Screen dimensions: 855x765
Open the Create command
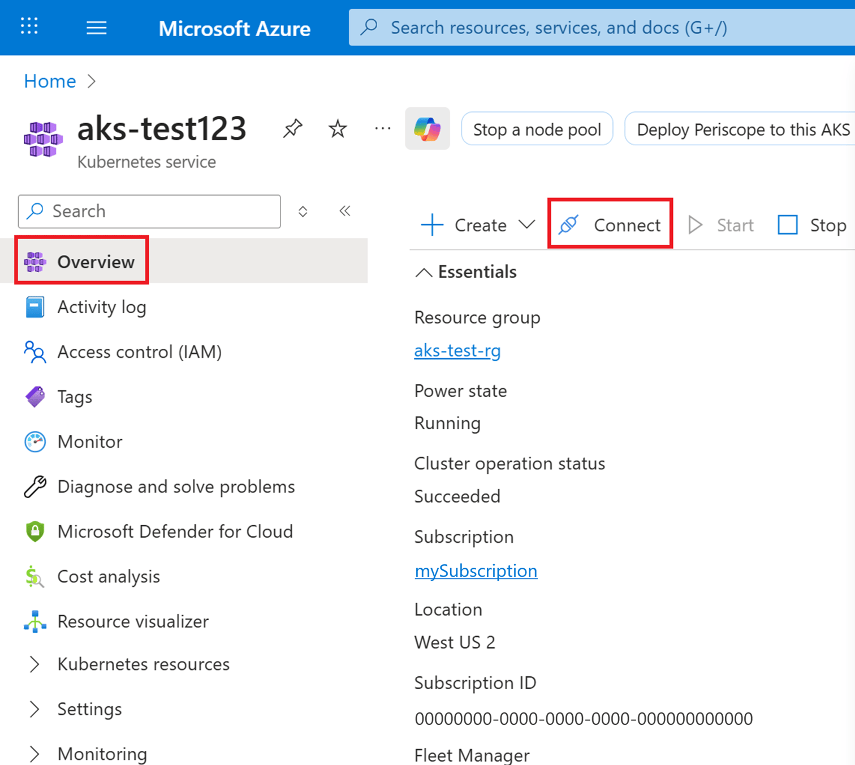click(x=478, y=225)
